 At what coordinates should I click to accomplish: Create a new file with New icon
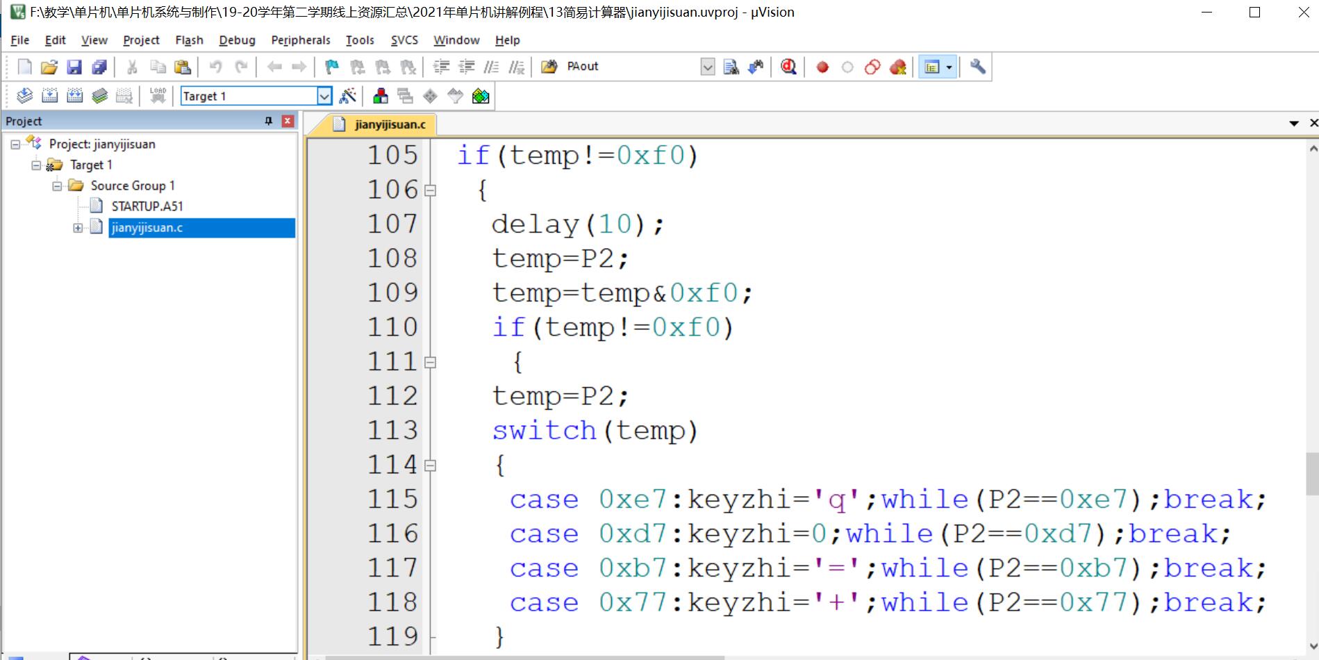click(25, 67)
